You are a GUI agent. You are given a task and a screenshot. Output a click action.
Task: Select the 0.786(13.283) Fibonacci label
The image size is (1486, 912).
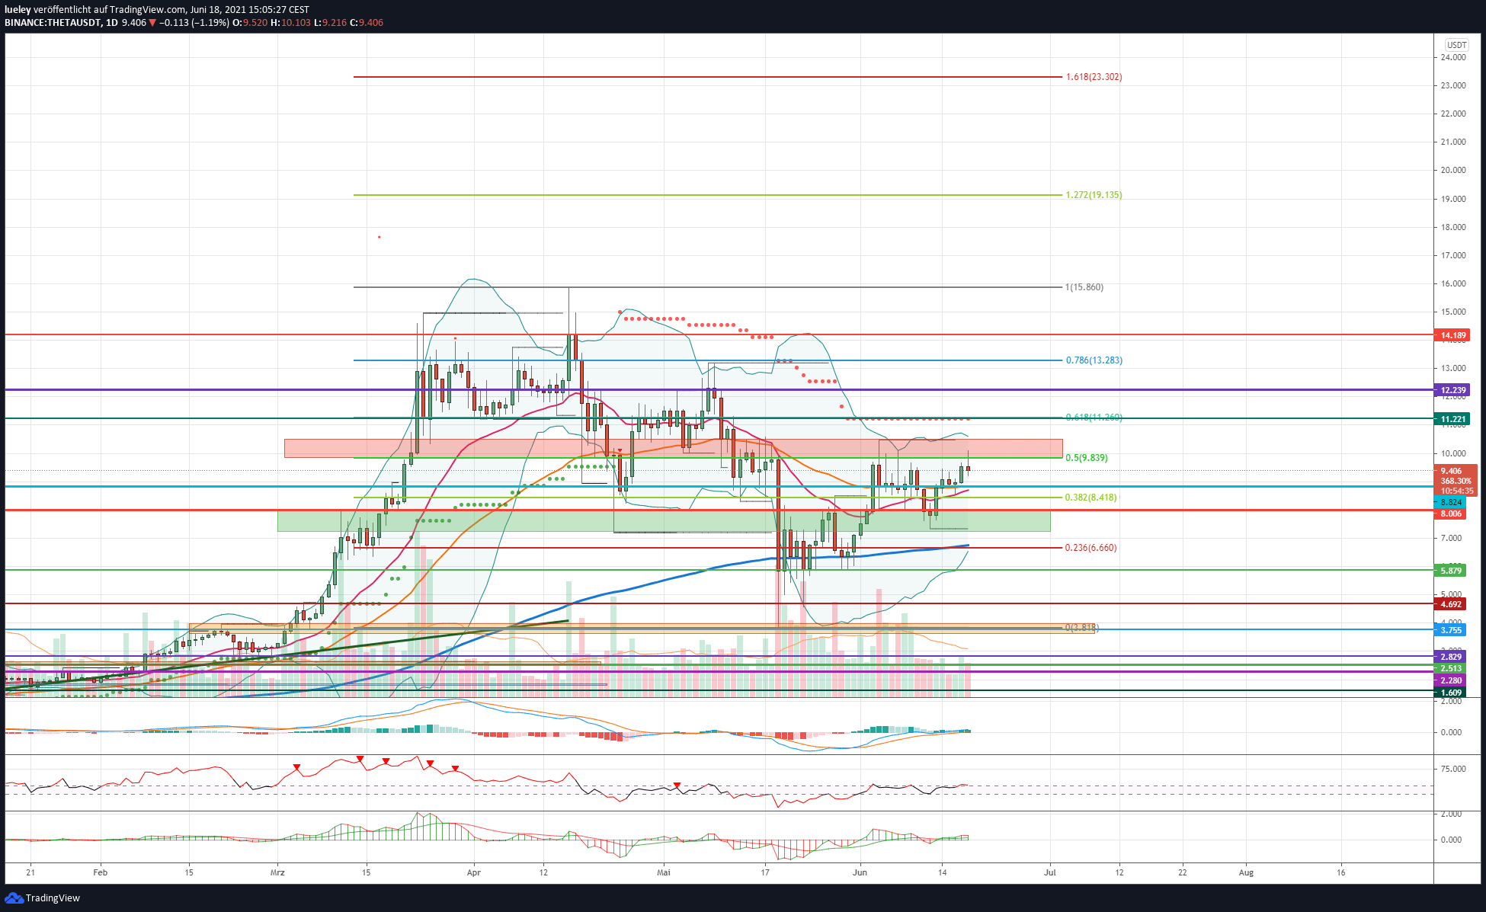tap(1094, 360)
